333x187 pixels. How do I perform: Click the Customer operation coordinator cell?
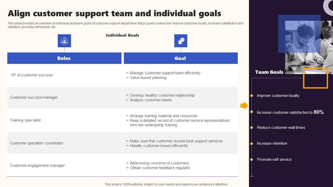click(x=37, y=143)
